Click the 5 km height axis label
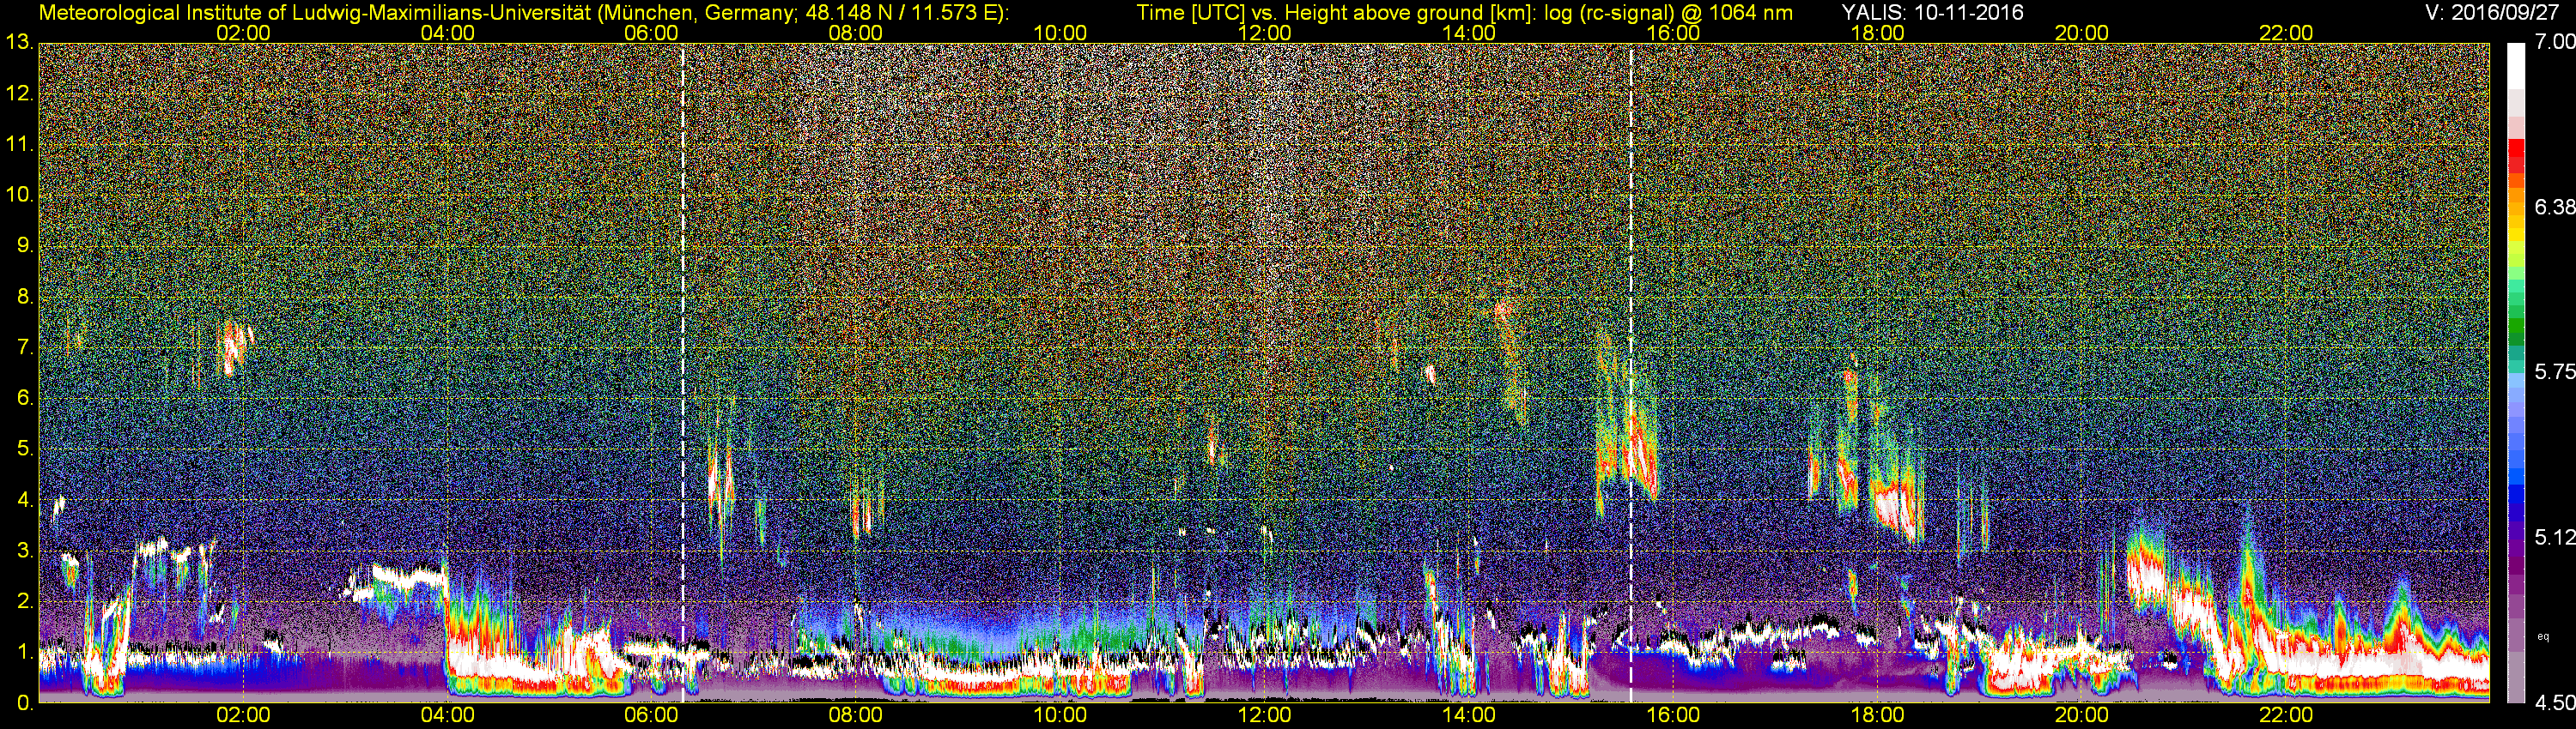Image resolution: width=2576 pixels, height=729 pixels. tap(24, 449)
